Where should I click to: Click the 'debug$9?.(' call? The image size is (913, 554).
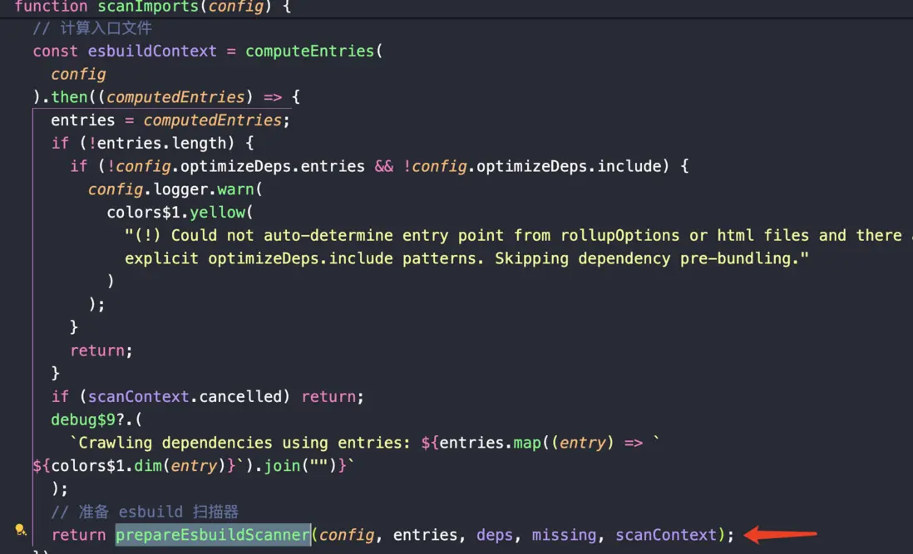point(96,419)
